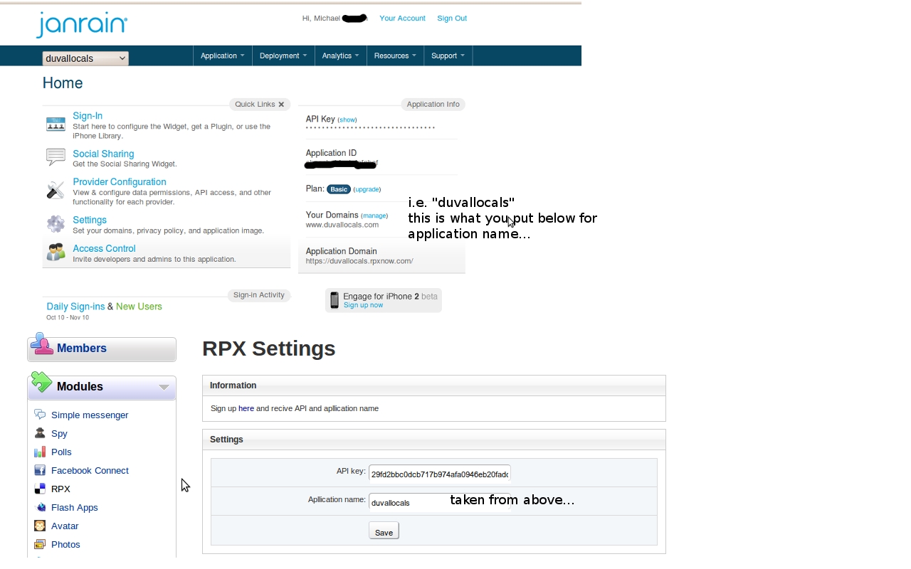Collapse the Modules panel arrow

[x=164, y=388]
